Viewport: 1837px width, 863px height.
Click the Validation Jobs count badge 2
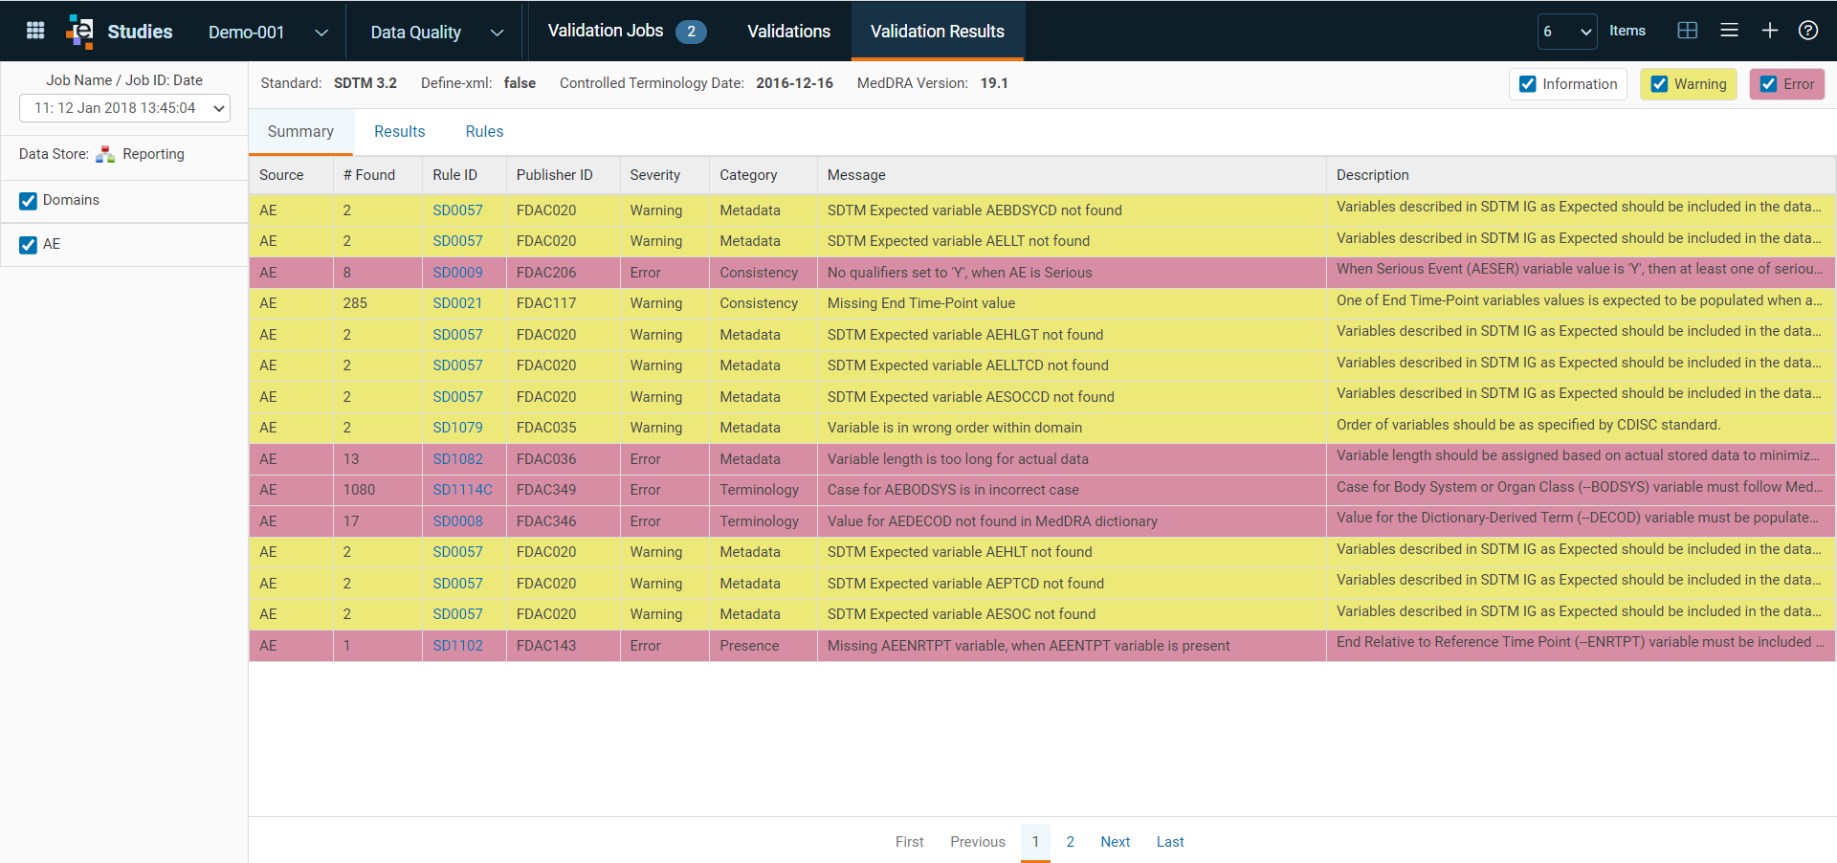(691, 32)
